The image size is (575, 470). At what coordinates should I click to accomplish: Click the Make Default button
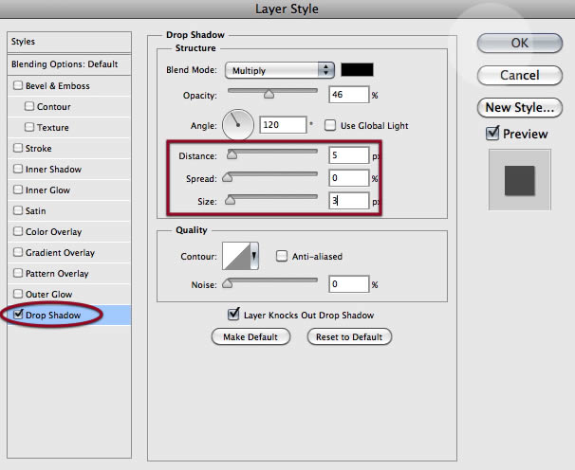pyautogui.click(x=250, y=336)
